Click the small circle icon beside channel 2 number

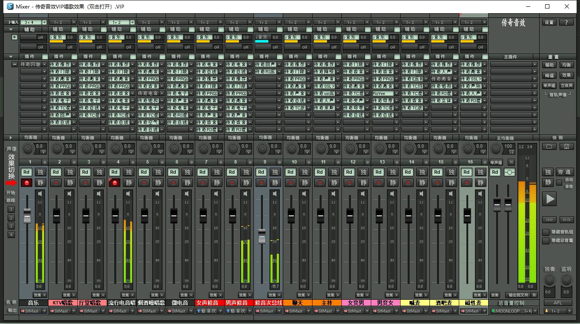(x=74, y=162)
